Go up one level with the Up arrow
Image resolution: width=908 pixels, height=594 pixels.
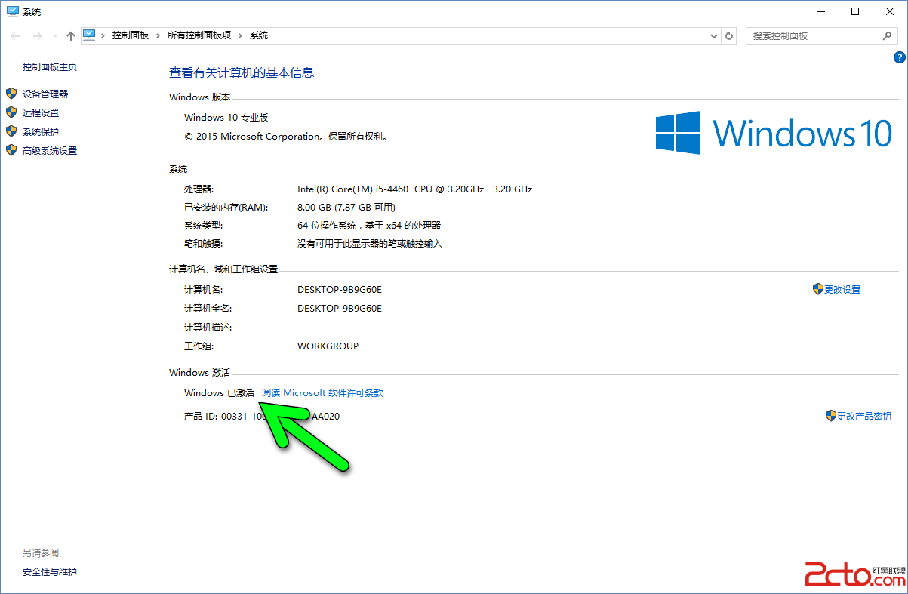70,35
